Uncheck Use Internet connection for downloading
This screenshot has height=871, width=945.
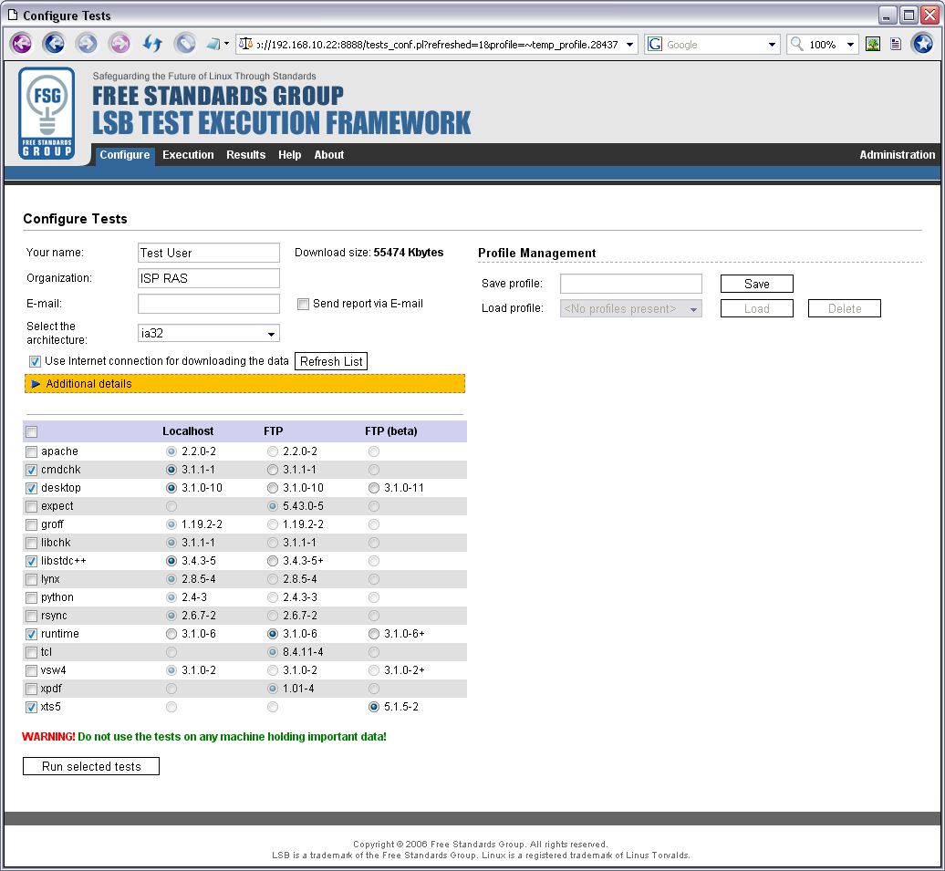[x=35, y=362]
